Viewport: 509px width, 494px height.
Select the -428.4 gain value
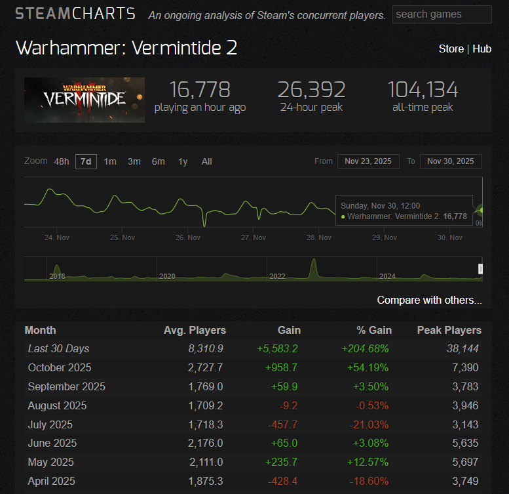tap(282, 481)
